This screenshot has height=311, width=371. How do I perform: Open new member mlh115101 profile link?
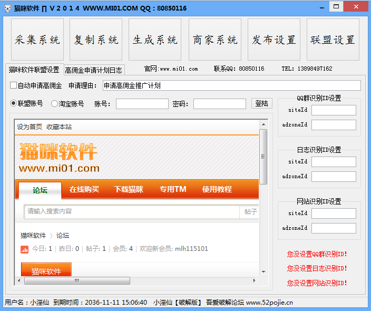pos(191,249)
